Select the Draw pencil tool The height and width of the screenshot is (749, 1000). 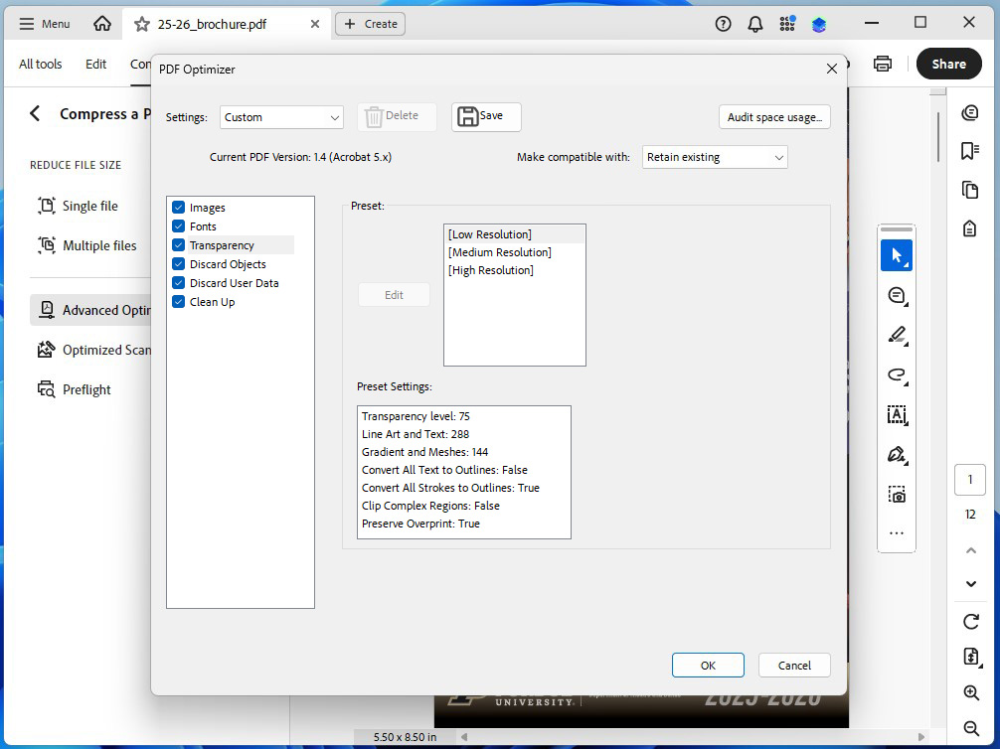[x=897, y=336]
